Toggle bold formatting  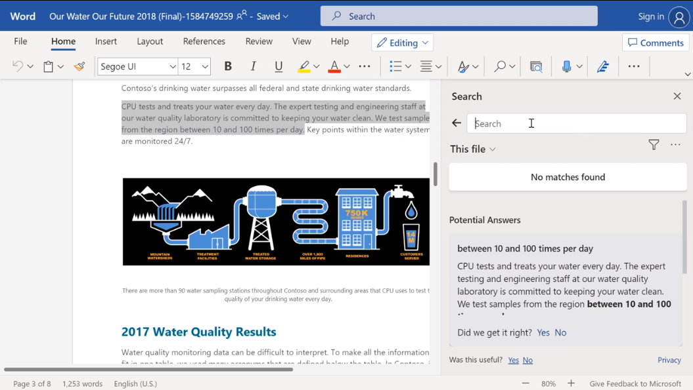pos(228,66)
